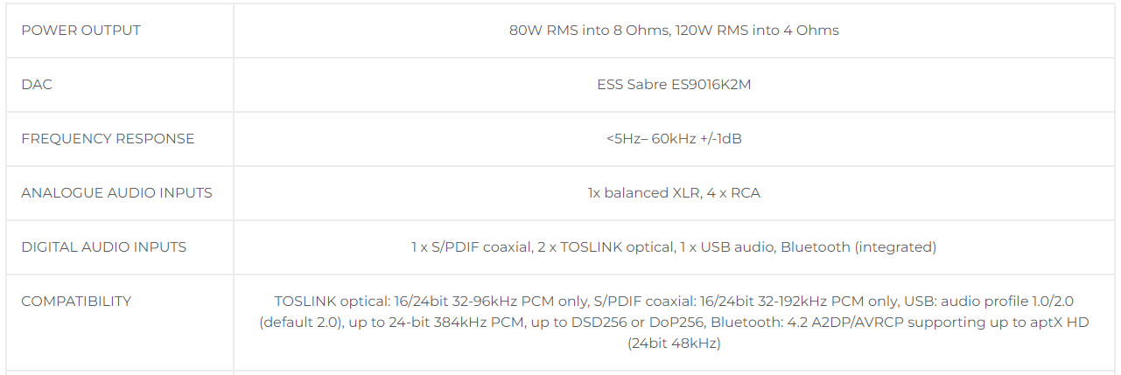
Task: Click the "1x balanced XLR" text
Action: tap(642, 193)
